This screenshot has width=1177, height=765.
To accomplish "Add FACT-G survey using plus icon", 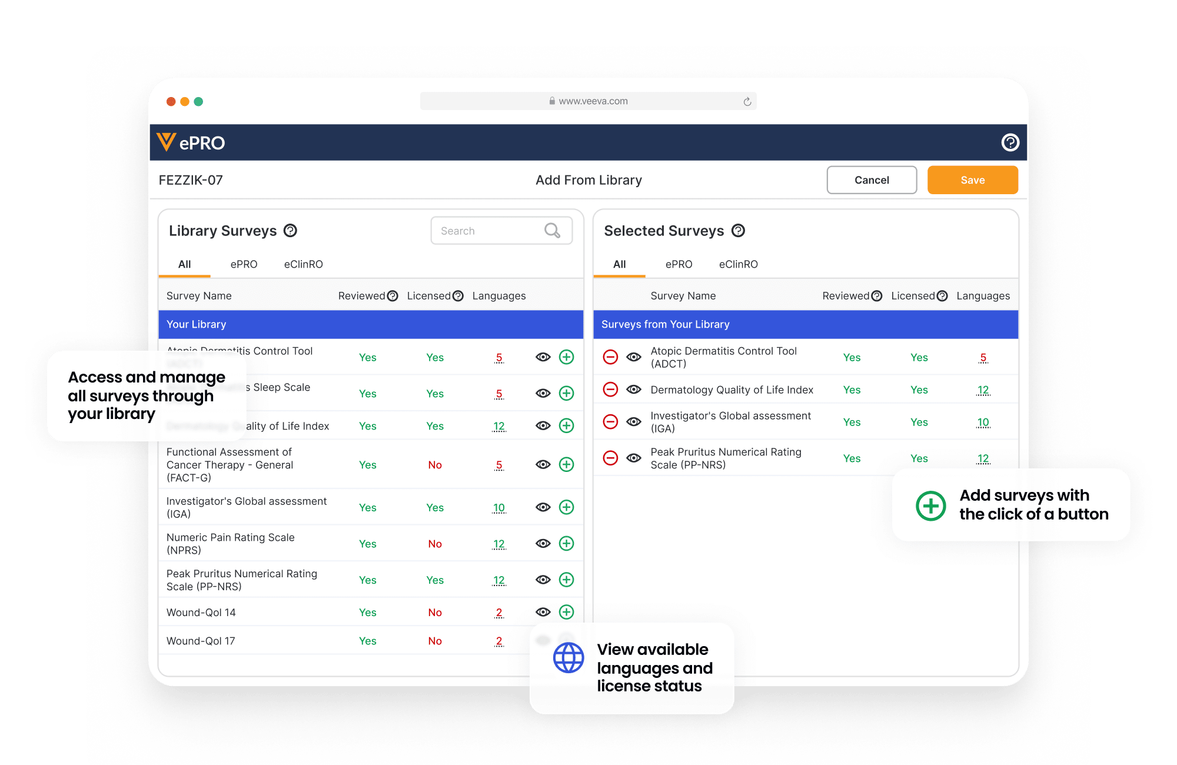I will click(566, 464).
